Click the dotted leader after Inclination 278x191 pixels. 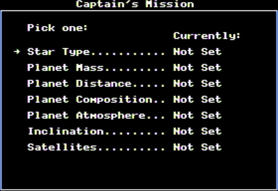pyautogui.click(x=135, y=134)
